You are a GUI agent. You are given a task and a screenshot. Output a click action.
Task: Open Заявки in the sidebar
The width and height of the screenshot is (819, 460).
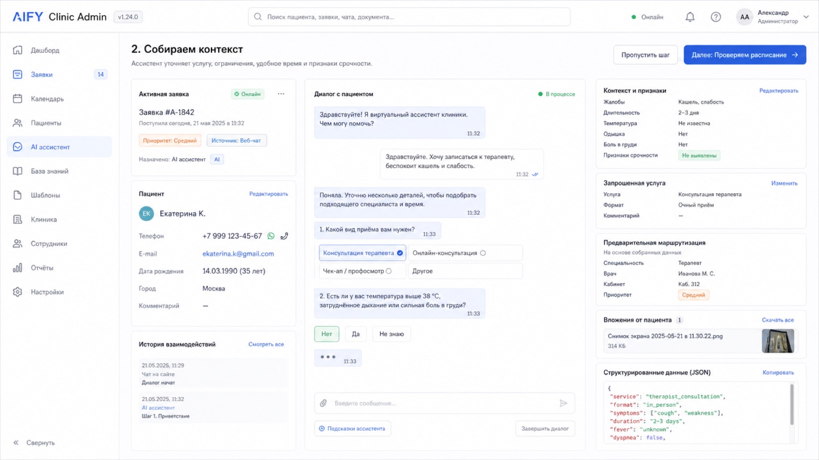[59, 75]
